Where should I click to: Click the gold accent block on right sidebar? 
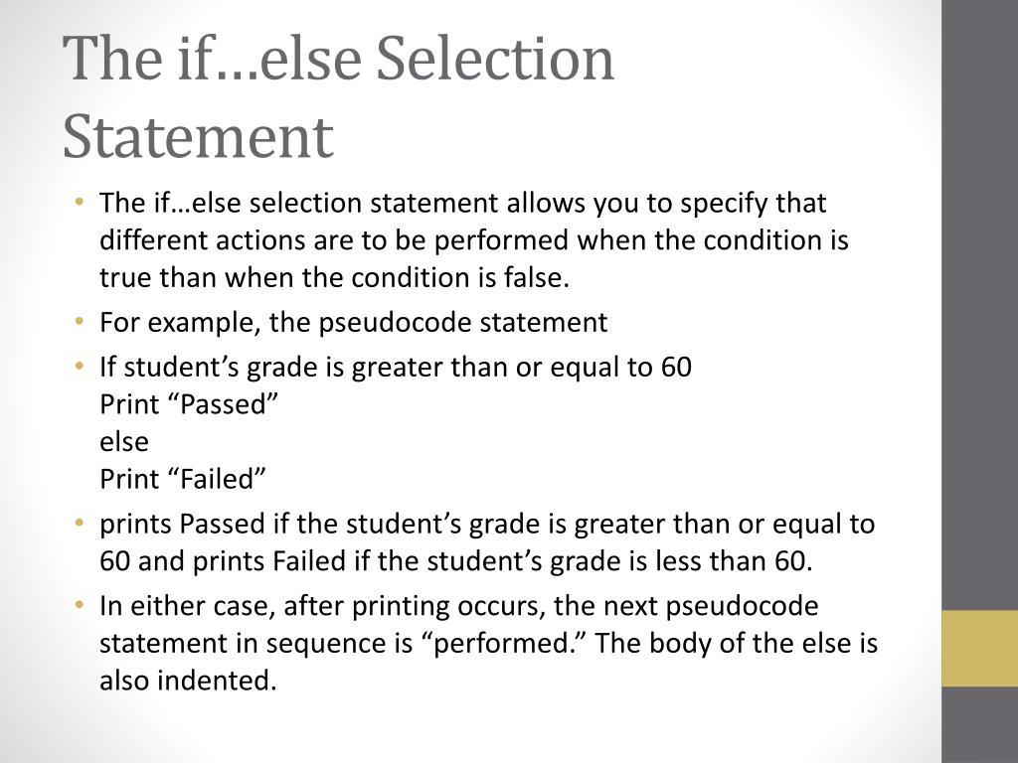pyautogui.click(x=979, y=648)
